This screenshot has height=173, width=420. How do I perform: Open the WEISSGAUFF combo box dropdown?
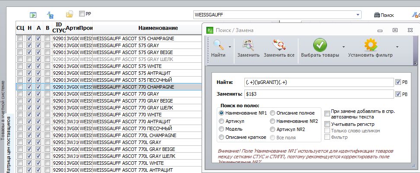tap(358, 15)
